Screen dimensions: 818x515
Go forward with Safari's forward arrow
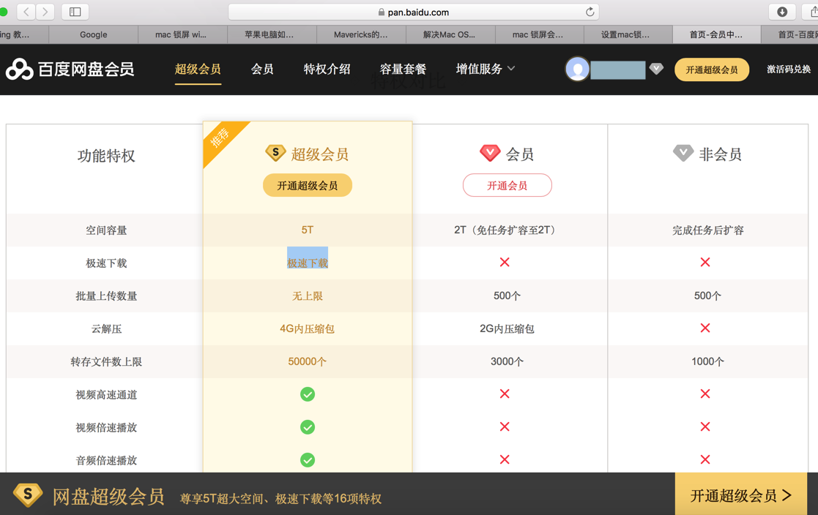point(45,12)
